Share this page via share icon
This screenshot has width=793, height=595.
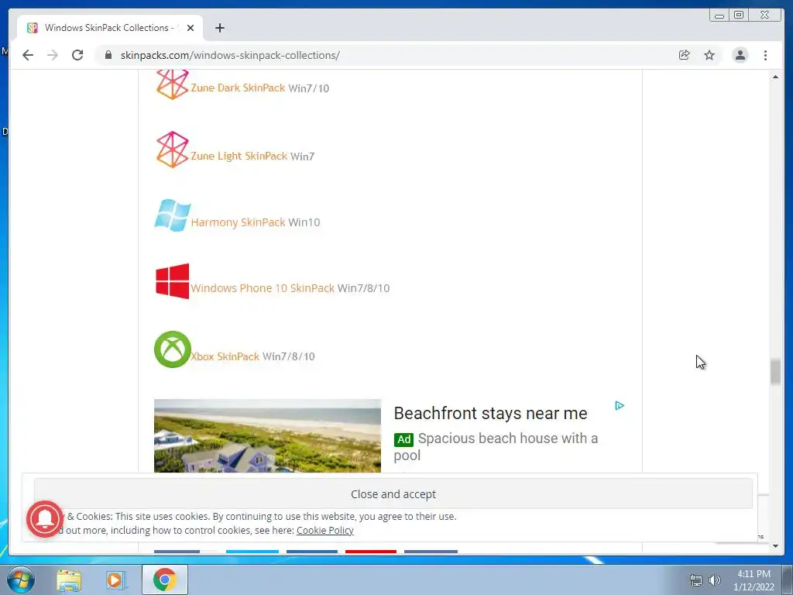[x=685, y=55]
